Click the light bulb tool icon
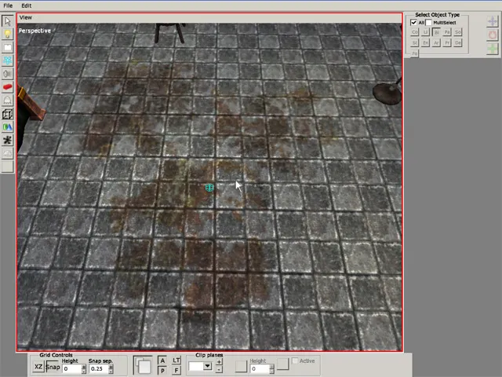The image size is (502, 377). pos(7,35)
